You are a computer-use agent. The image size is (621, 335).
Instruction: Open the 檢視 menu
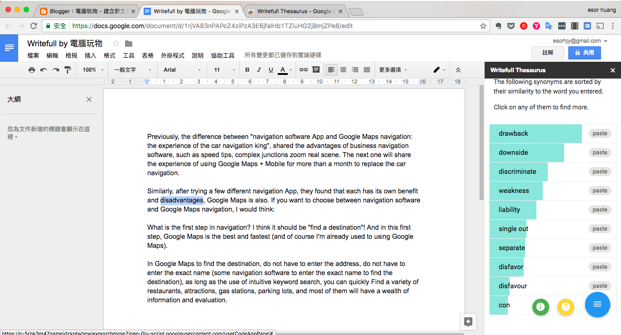[x=71, y=55]
